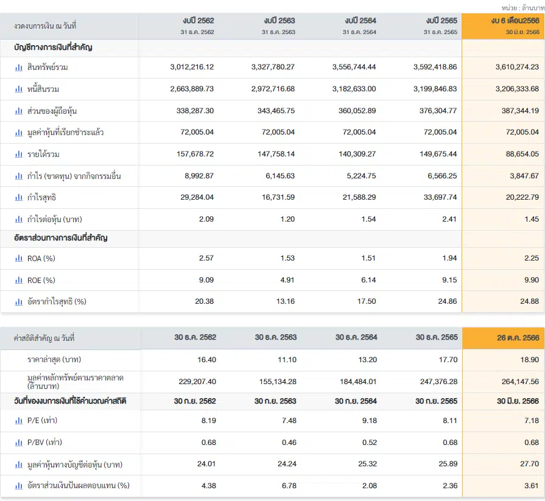545x501 pixels.
Task: Open chart icon for สินทรัพย์รวม row
Action: coord(19,68)
